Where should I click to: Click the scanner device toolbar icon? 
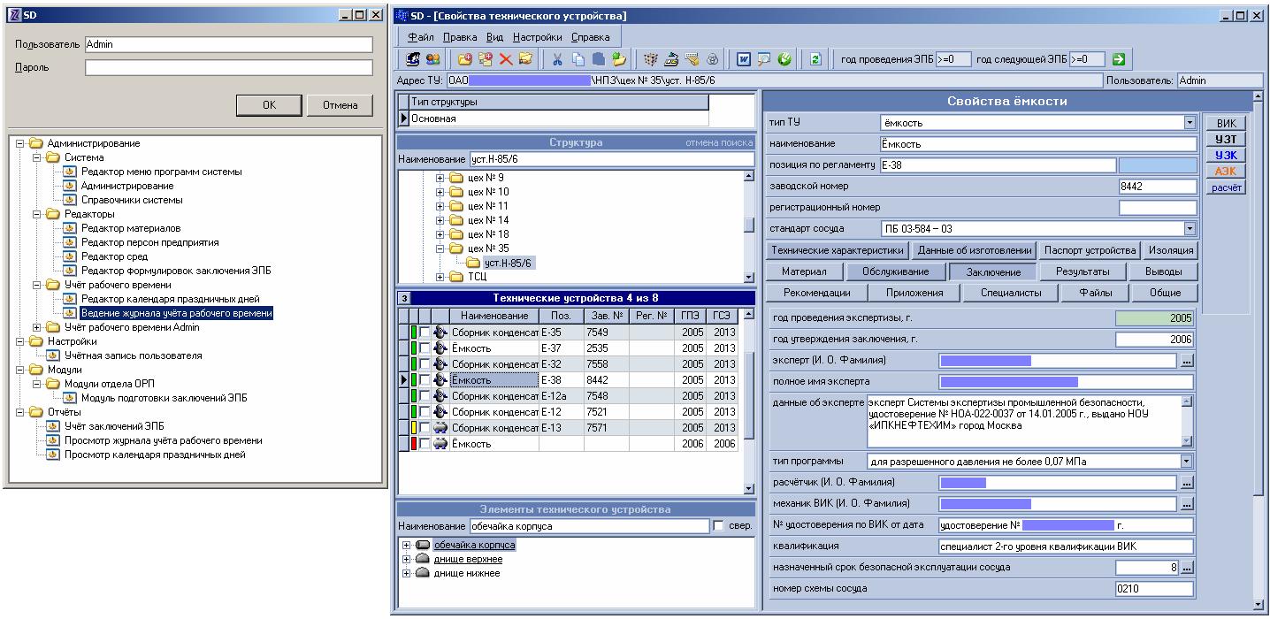[x=671, y=59]
